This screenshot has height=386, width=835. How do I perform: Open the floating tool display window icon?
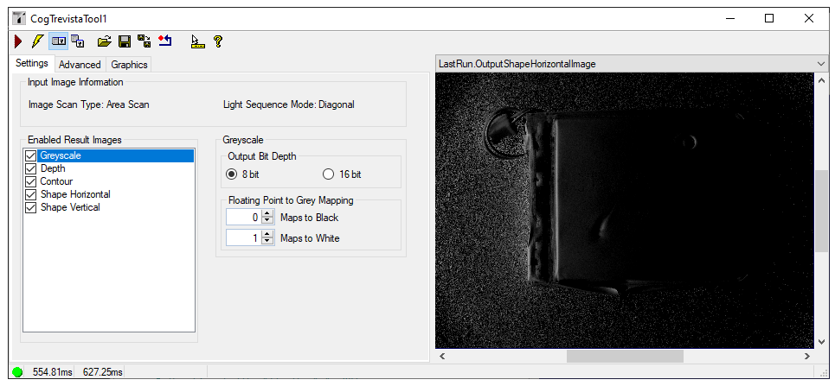coord(78,41)
